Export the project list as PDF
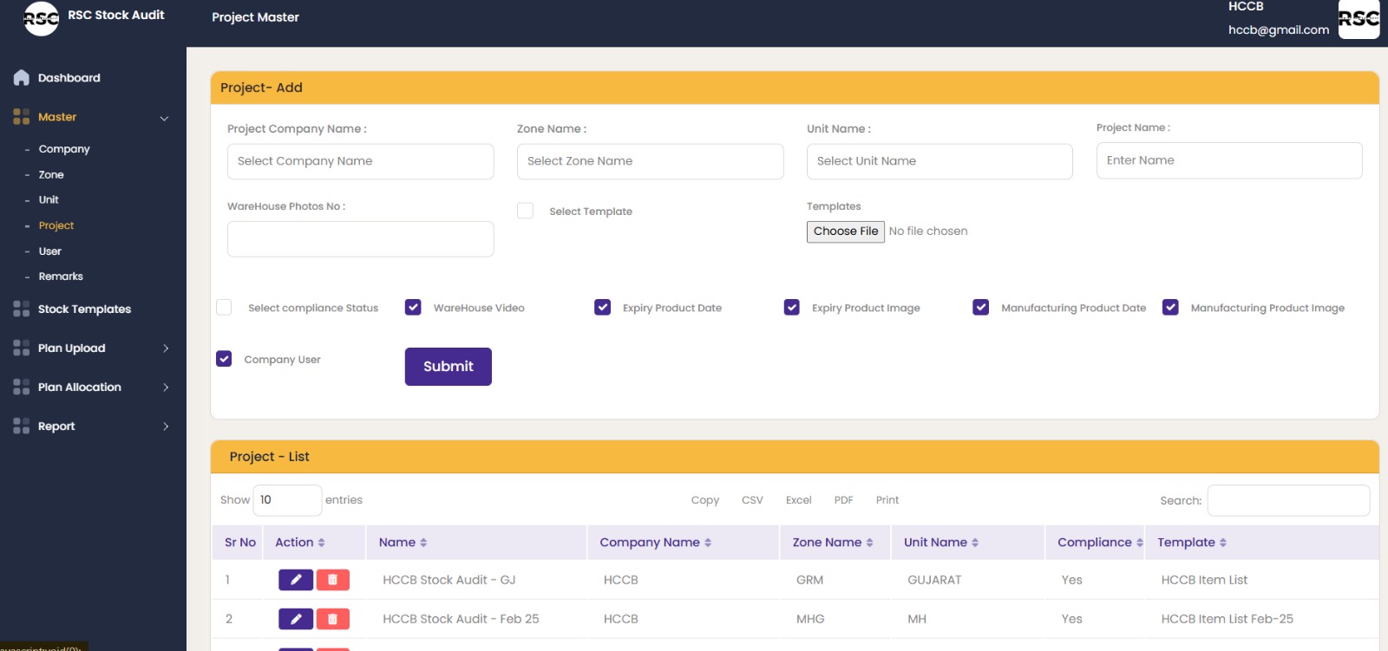Viewport: 1388px width, 651px height. click(x=843, y=500)
